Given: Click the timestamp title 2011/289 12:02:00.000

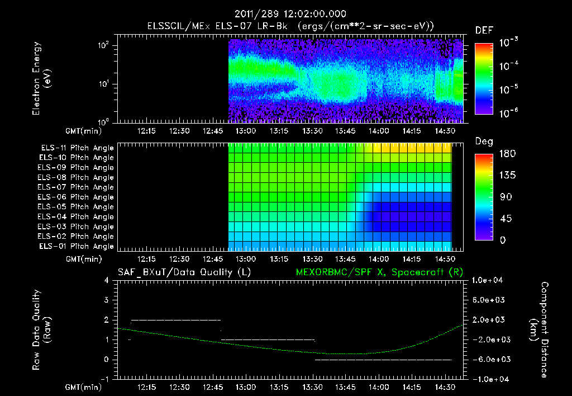Looking at the screenshot, I should pyautogui.click(x=290, y=14).
